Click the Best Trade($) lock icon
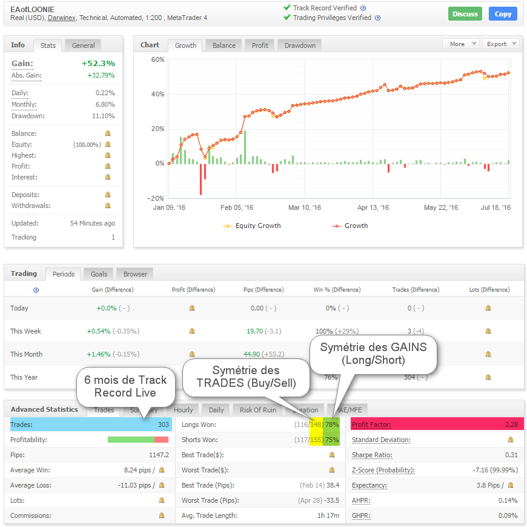 tap(332, 455)
